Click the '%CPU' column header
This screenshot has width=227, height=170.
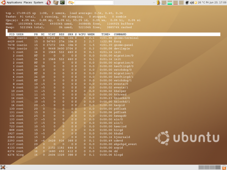(82, 34)
